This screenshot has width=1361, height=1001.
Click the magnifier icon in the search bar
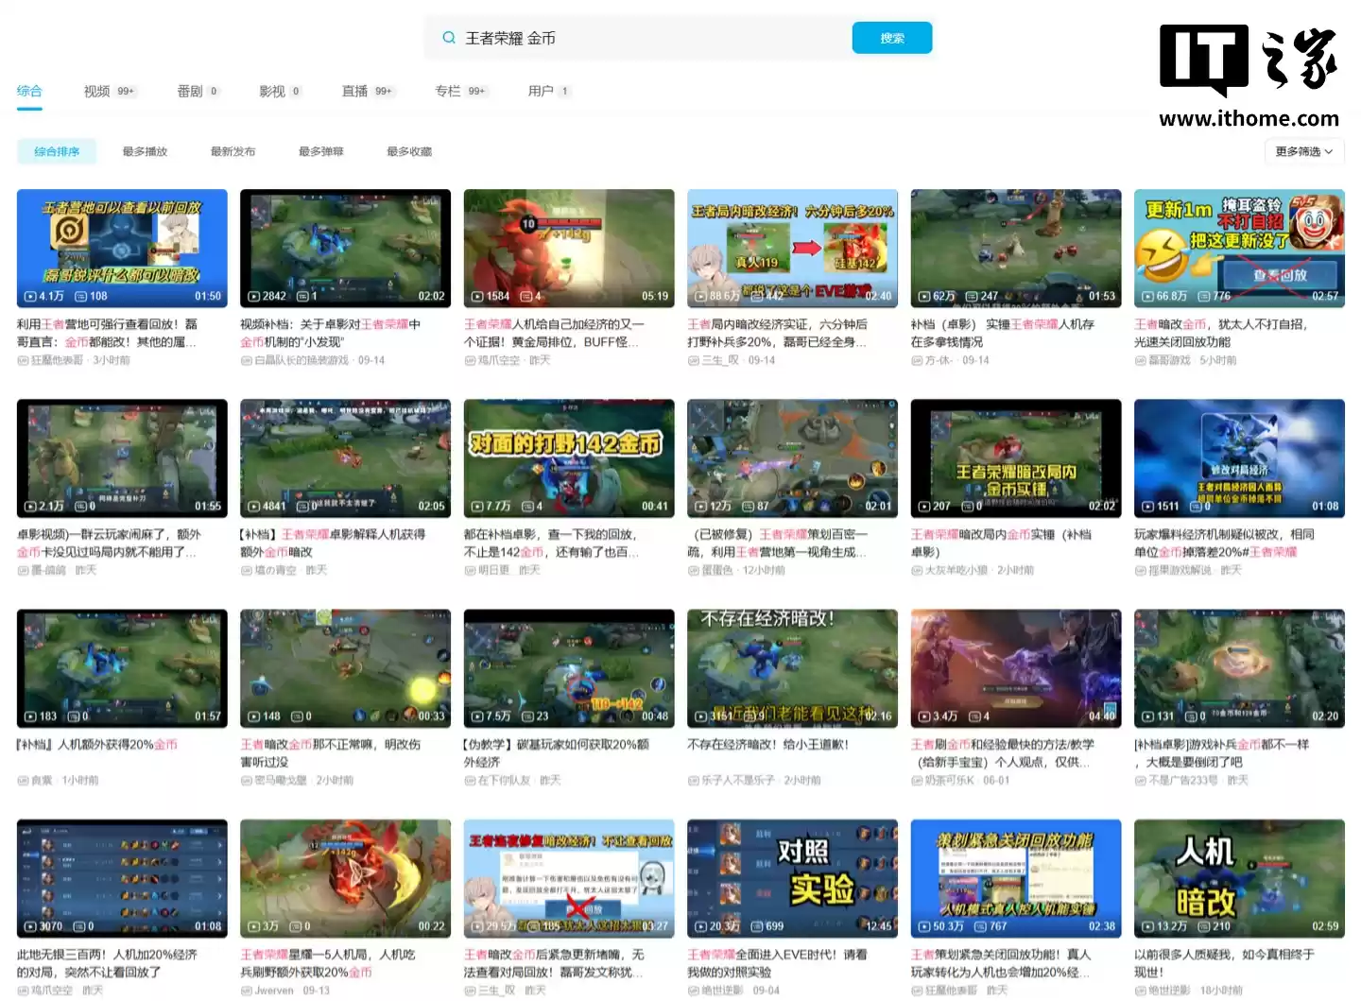click(448, 38)
